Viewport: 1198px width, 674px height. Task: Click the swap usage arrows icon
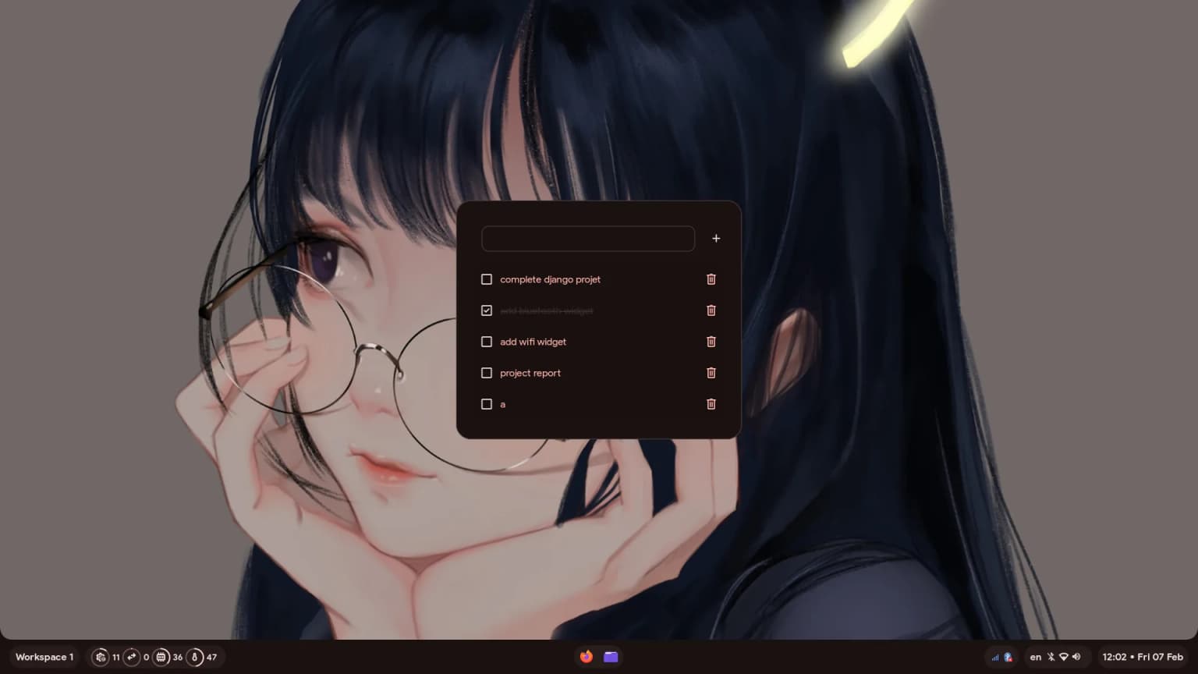[131, 657]
